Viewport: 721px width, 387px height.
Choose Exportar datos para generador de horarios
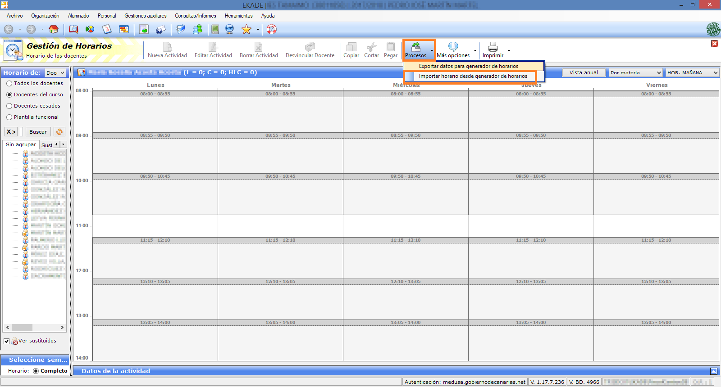click(x=474, y=66)
